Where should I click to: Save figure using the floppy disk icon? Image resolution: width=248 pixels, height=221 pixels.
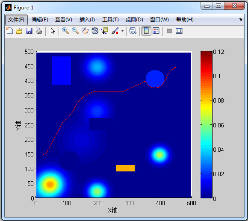click(x=29, y=31)
